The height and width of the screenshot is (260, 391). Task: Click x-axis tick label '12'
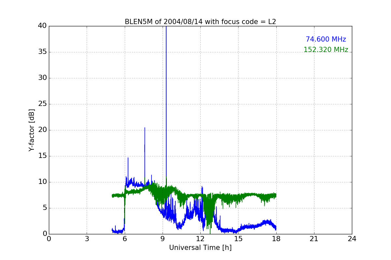click(x=200, y=239)
